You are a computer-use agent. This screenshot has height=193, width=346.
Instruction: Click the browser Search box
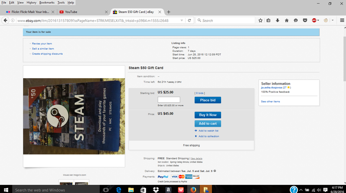(225, 20)
